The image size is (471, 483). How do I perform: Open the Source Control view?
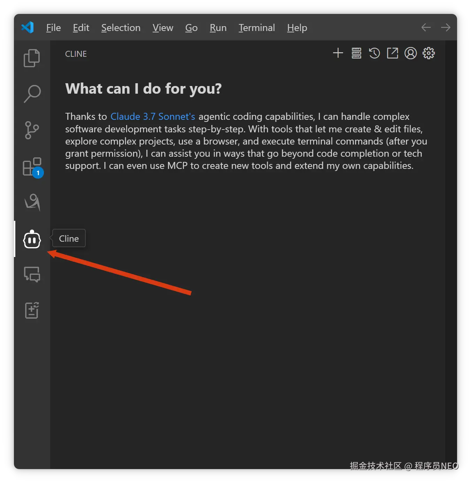pos(32,130)
